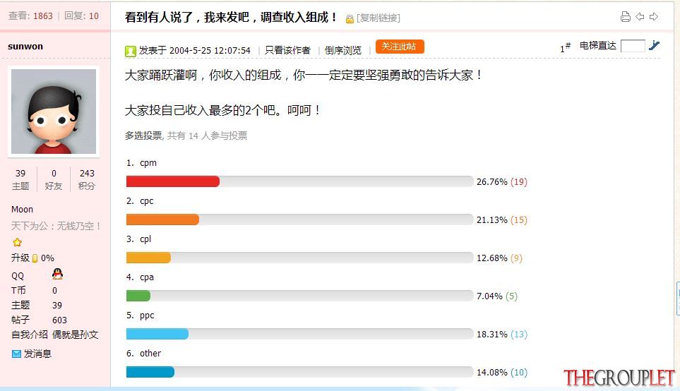Click the 39 主题 topics count

pyautogui.click(x=20, y=179)
